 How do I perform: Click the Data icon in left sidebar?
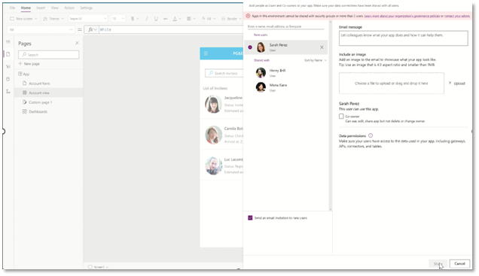[8, 79]
